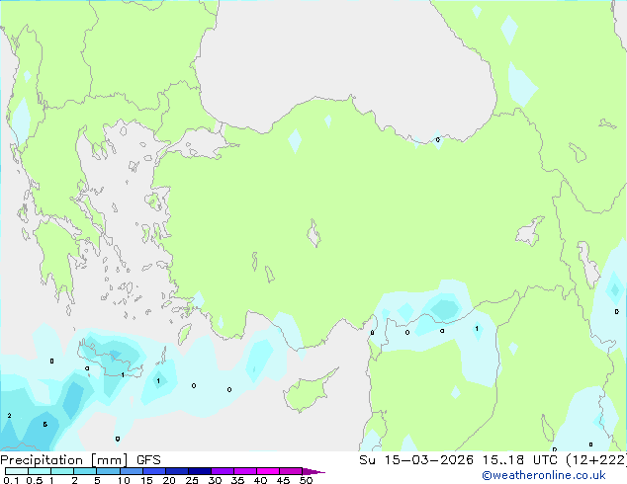
Task: Click the 0.1–0.5 mm palest legend swatch
Action: coord(17,471)
